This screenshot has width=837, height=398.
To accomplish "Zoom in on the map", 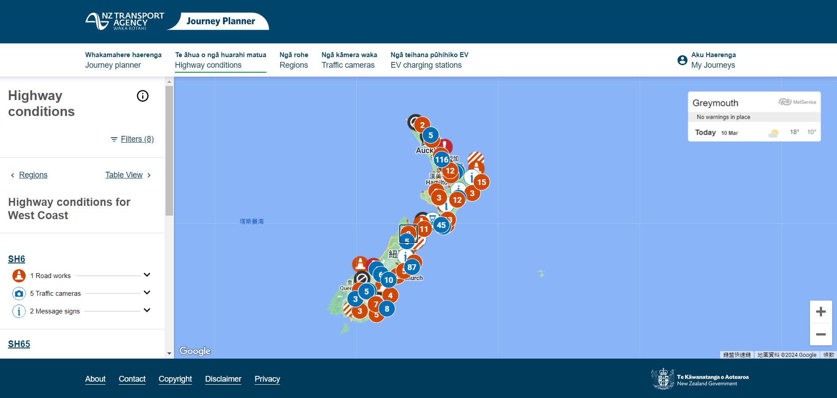I will click(821, 312).
